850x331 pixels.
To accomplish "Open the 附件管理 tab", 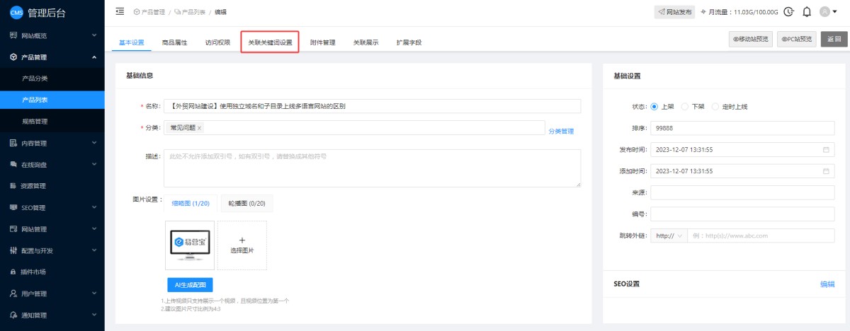I will [x=323, y=42].
